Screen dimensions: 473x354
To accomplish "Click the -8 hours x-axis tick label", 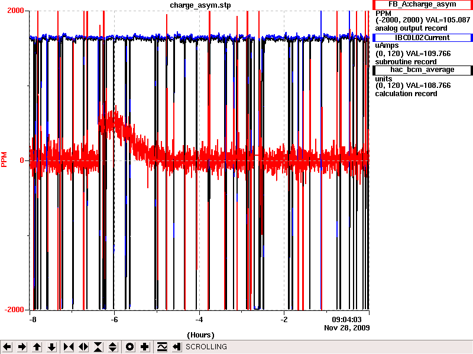I will pos(33,320).
